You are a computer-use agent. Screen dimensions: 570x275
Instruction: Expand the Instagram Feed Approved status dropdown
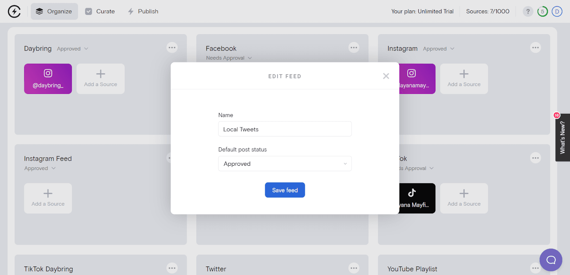(x=40, y=168)
